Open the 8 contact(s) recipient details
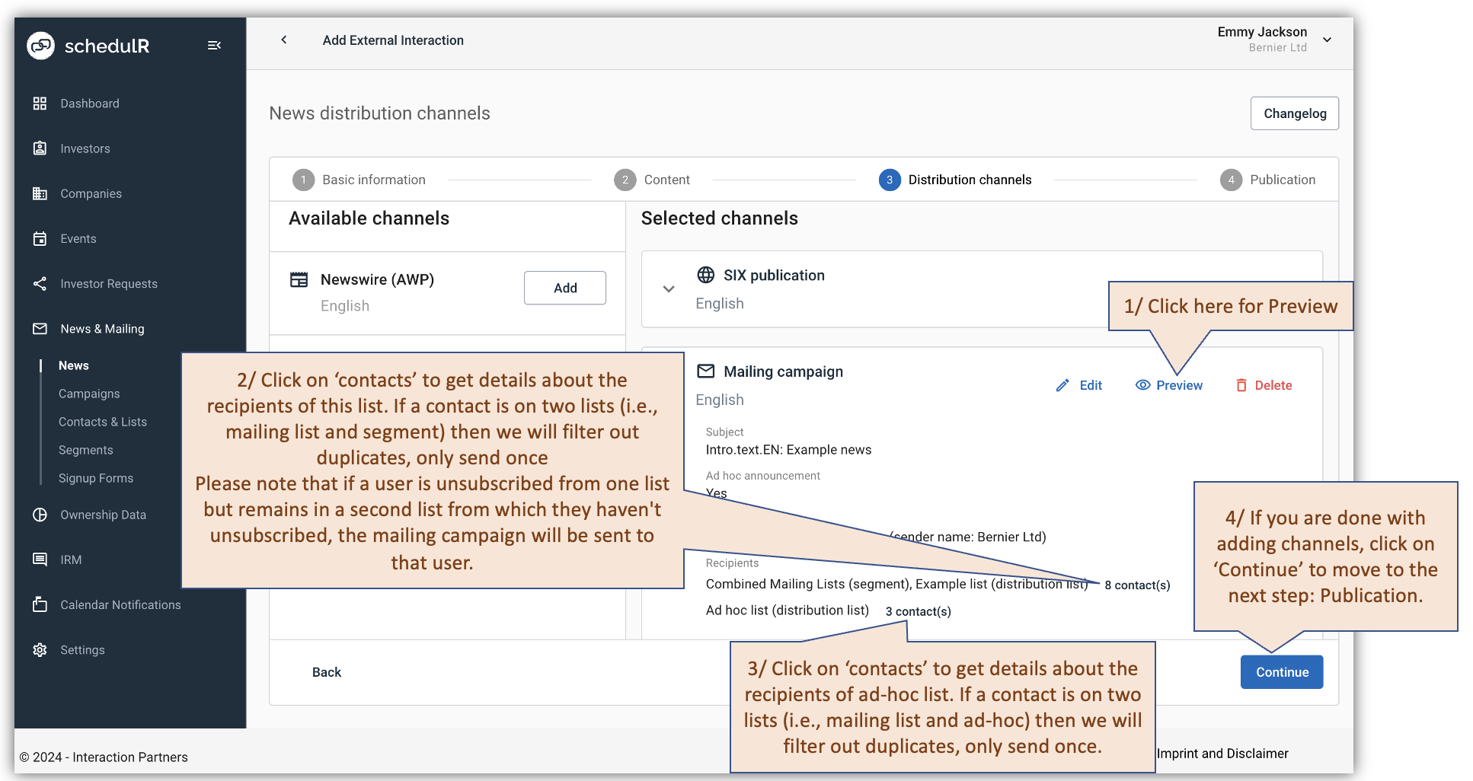The image size is (1473, 781). 1138,585
